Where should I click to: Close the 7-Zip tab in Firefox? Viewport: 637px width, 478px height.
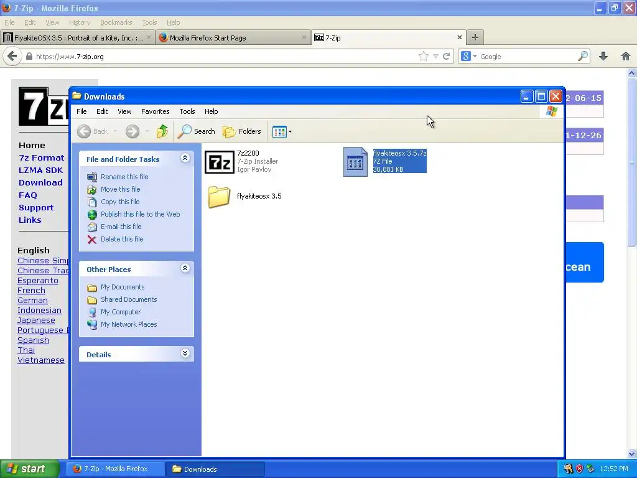pyautogui.click(x=460, y=37)
